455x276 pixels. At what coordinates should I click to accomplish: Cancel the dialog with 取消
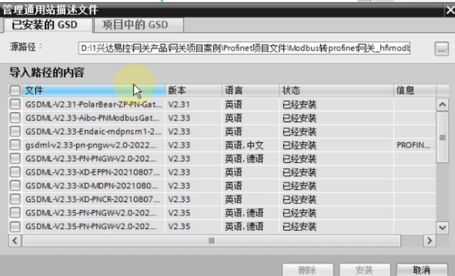pos(421,270)
